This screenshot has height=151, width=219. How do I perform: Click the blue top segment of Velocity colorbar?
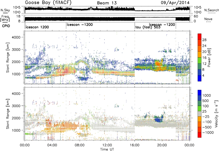pyautogui.click(x=200, y=93)
